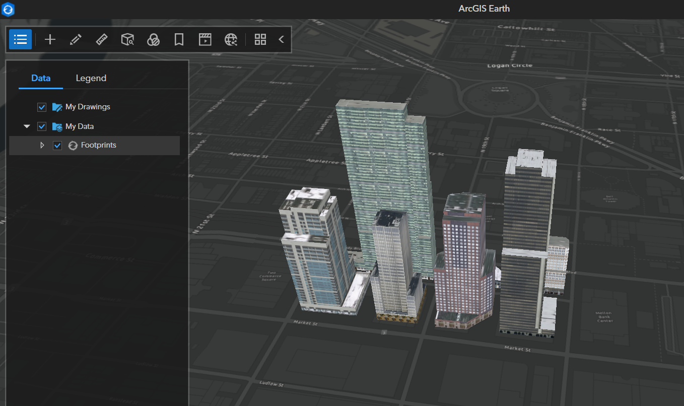Open the 3D analysis cube tool
Image resolution: width=684 pixels, height=406 pixels.
pyautogui.click(x=127, y=39)
